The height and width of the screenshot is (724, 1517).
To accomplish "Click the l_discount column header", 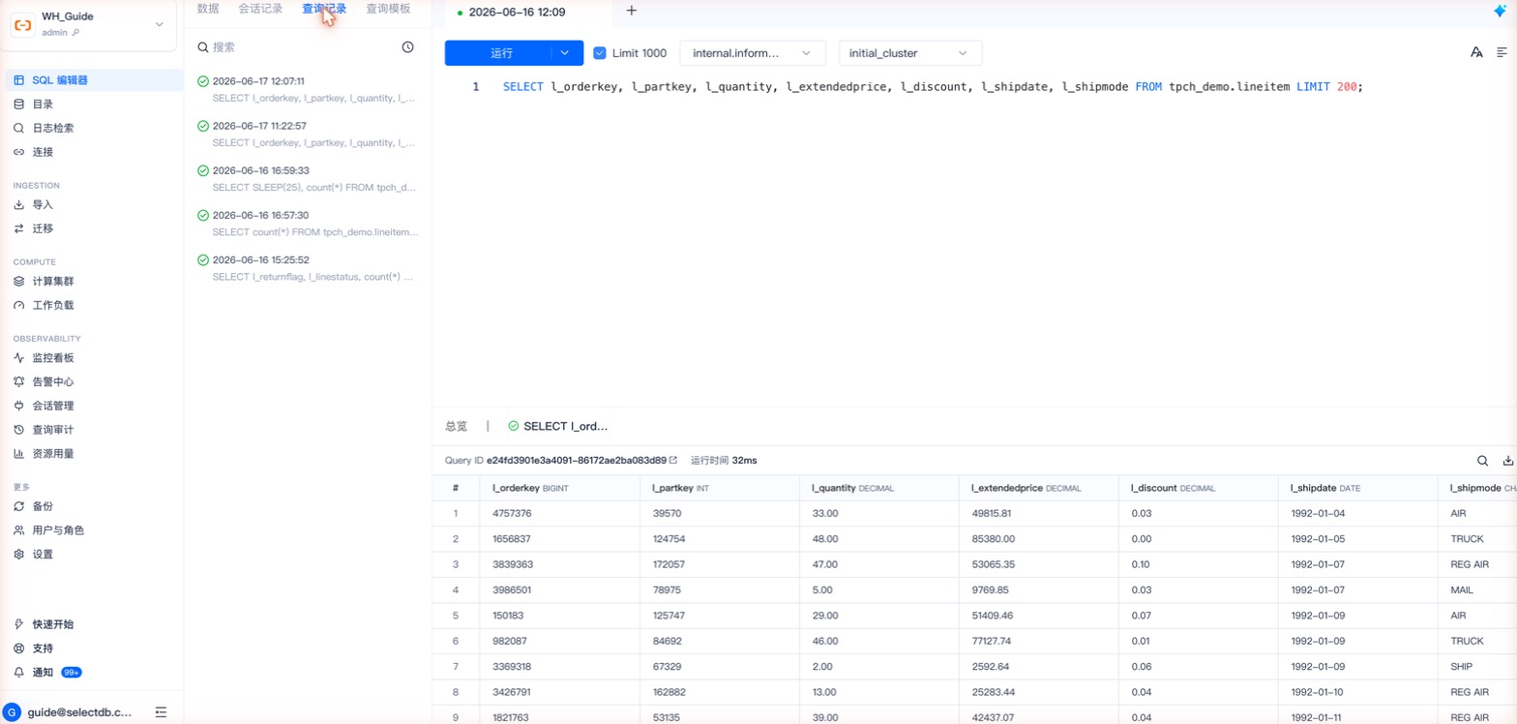I will tap(1198, 488).
